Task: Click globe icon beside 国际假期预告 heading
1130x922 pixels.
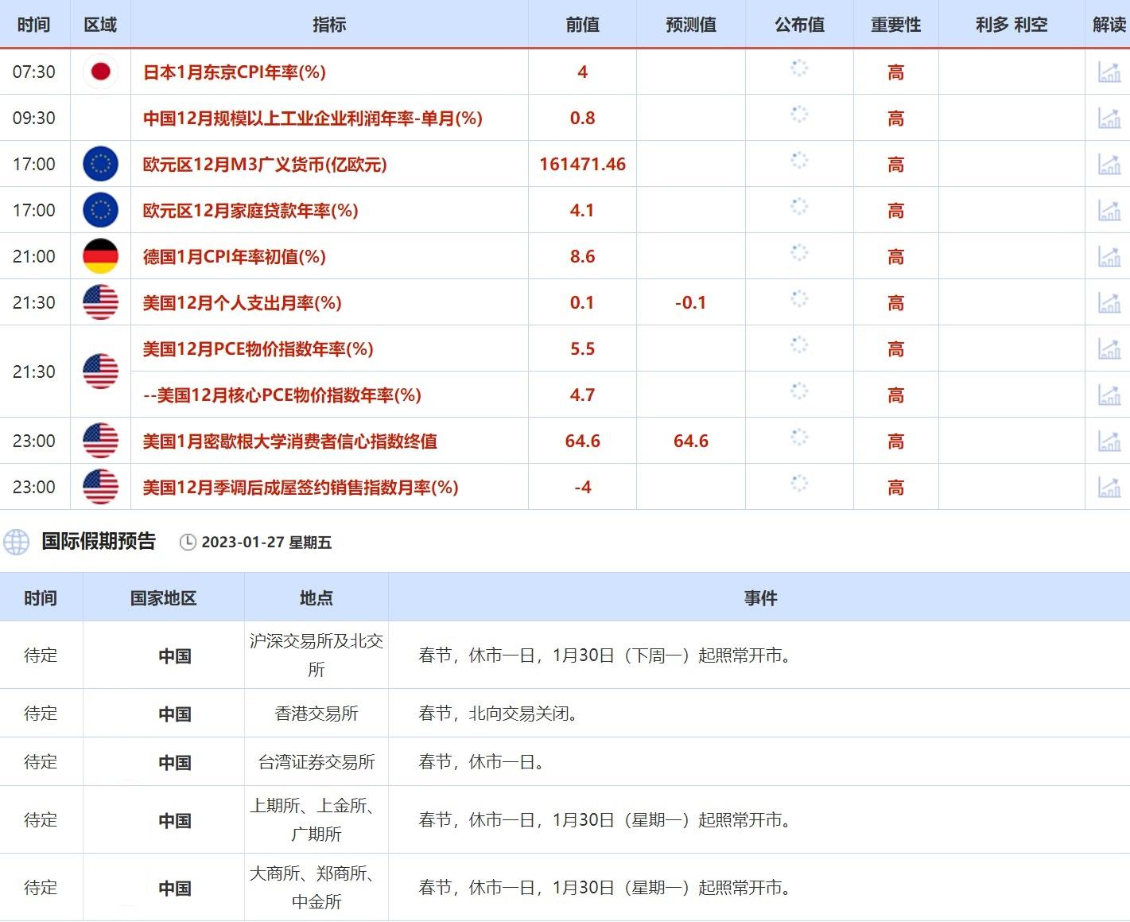Action: tap(16, 542)
